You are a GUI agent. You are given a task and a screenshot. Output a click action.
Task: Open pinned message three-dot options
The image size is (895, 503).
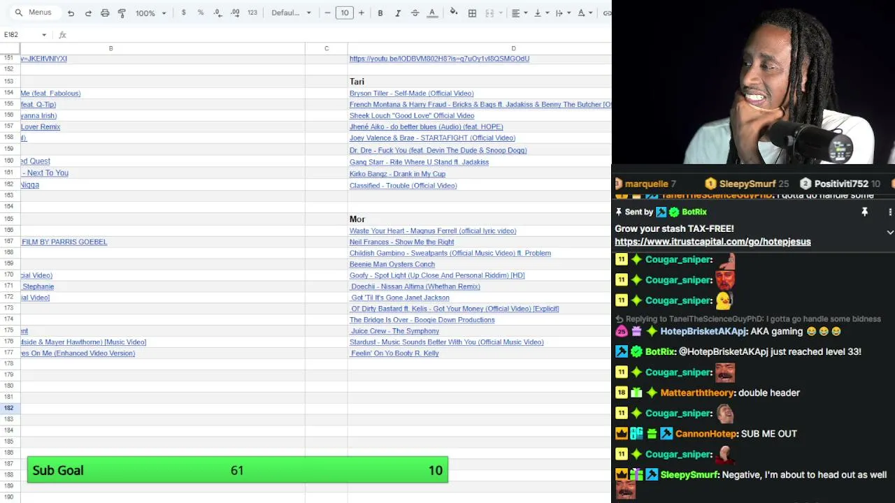tap(890, 212)
